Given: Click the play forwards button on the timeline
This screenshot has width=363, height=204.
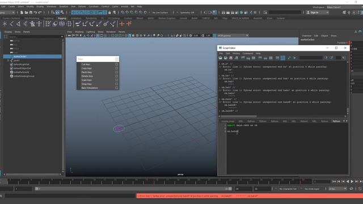Looking at the screenshot, I should (352, 181).
